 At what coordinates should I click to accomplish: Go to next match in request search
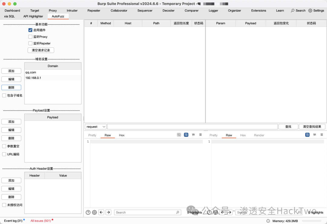pyautogui.click(x=108, y=212)
